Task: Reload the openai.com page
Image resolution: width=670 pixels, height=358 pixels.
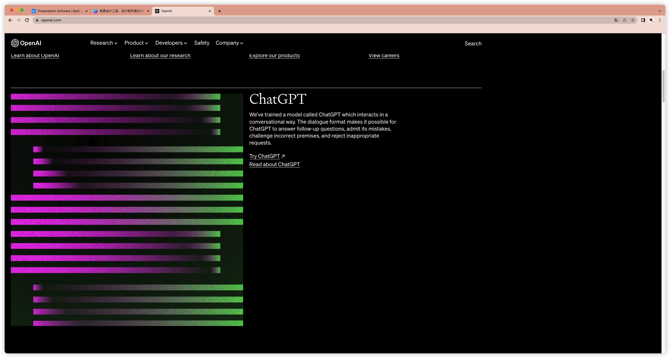Action: pyautogui.click(x=27, y=20)
